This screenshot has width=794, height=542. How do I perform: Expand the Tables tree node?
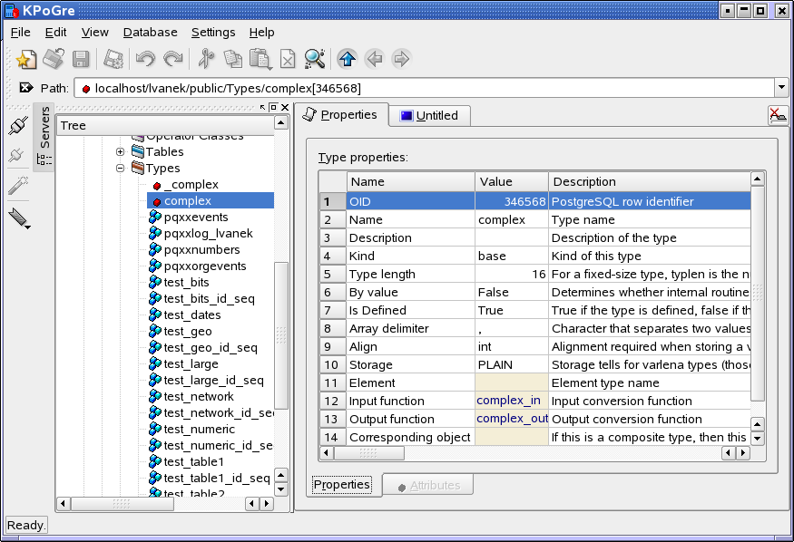(120, 151)
